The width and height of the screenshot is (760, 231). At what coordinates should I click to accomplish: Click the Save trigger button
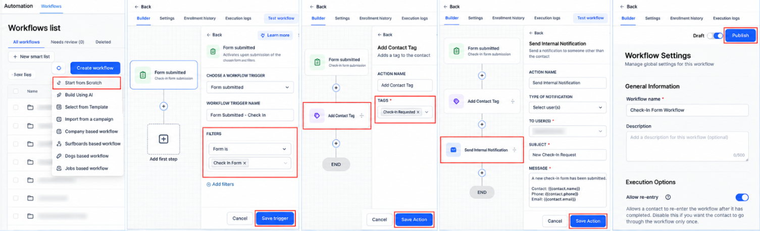[x=275, y=218]
